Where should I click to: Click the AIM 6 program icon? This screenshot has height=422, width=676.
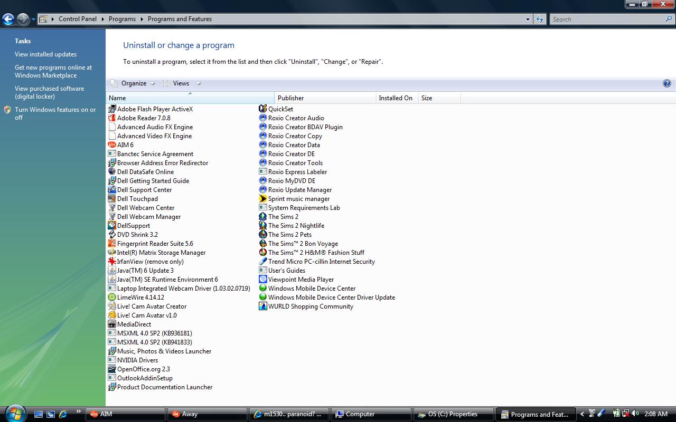click(112, 145)
